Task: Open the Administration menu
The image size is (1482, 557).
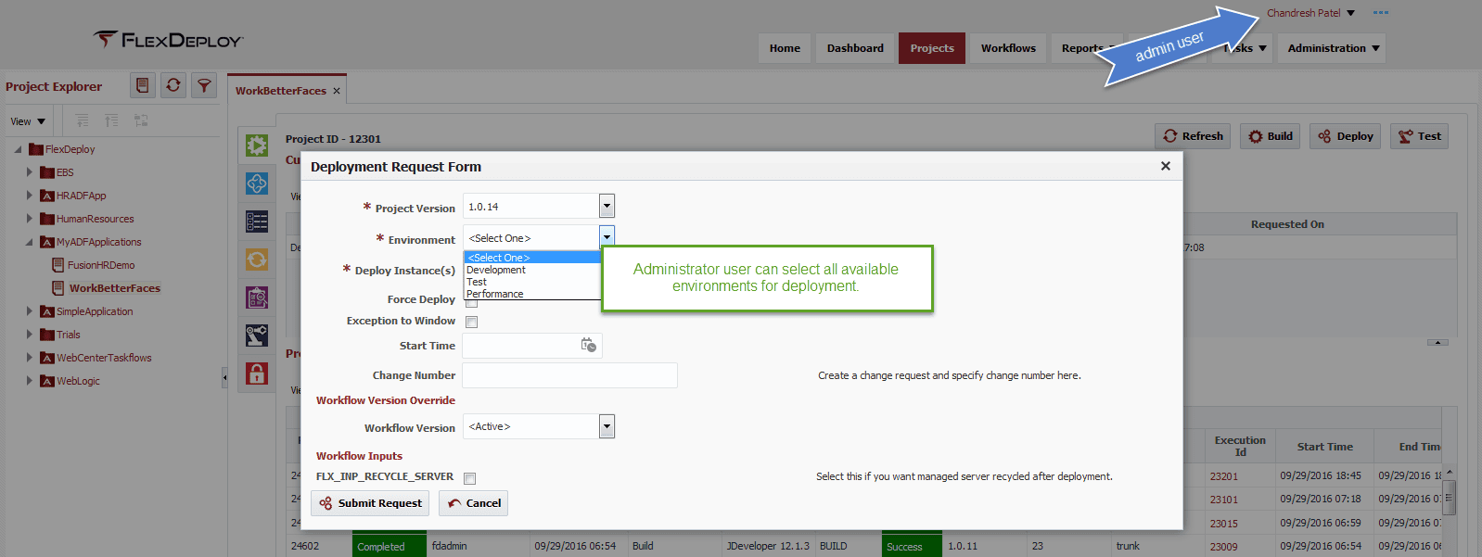Action: click(1333, 48)
